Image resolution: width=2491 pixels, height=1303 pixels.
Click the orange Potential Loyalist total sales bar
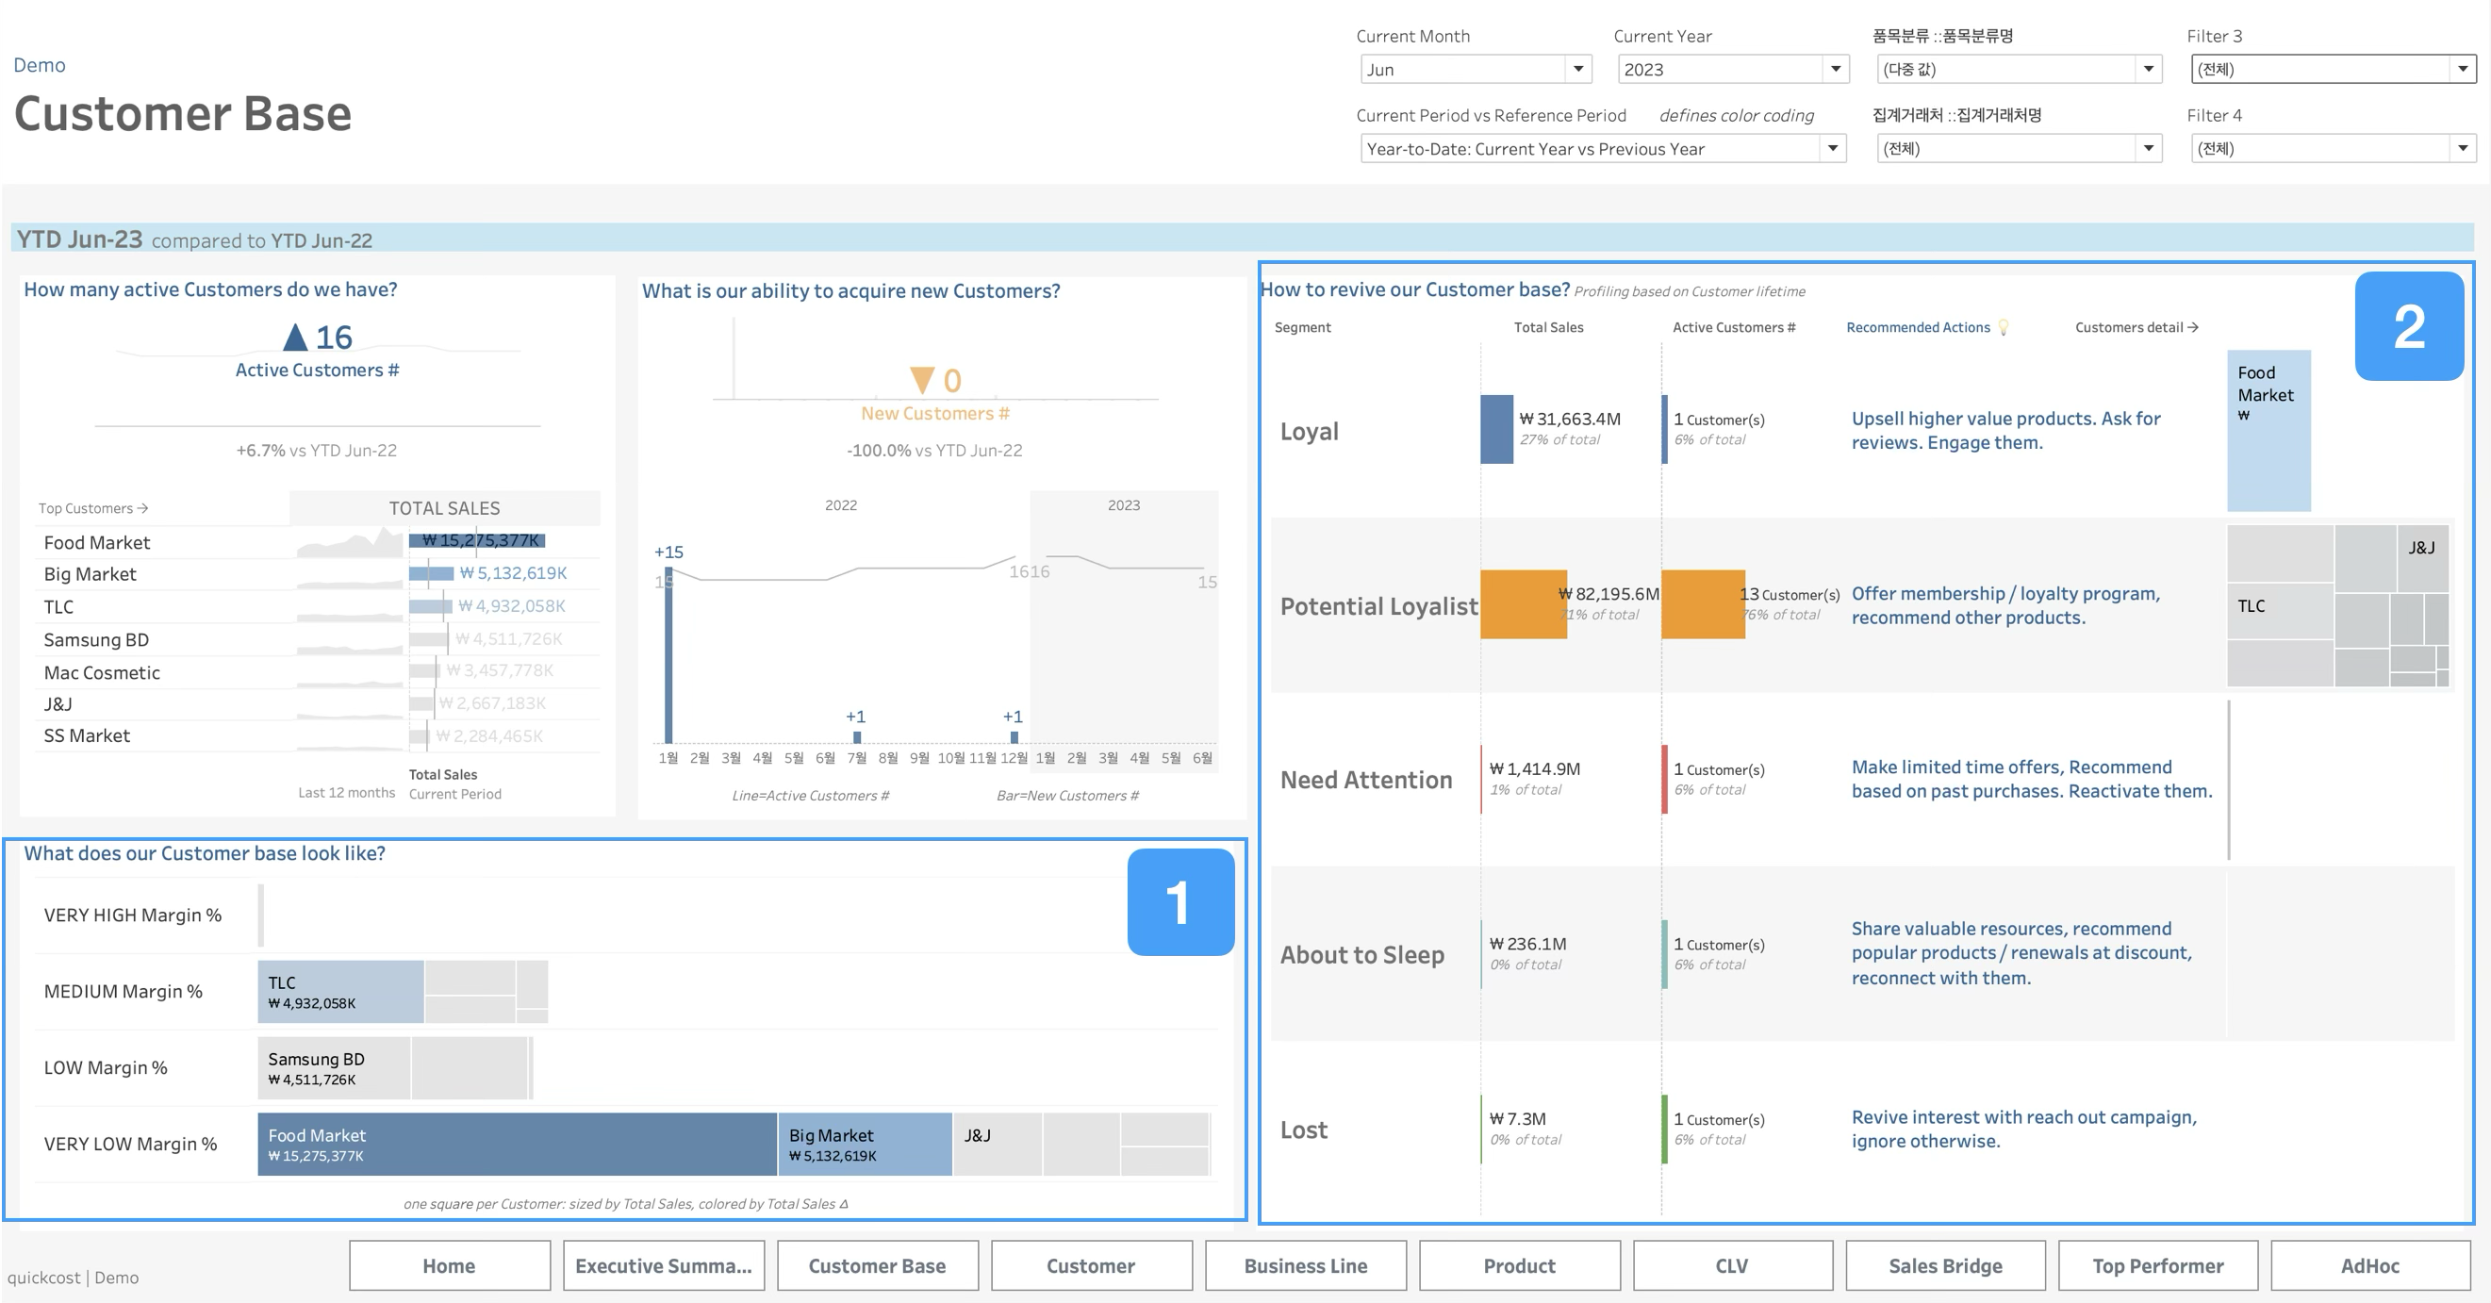pos(1522,604)
